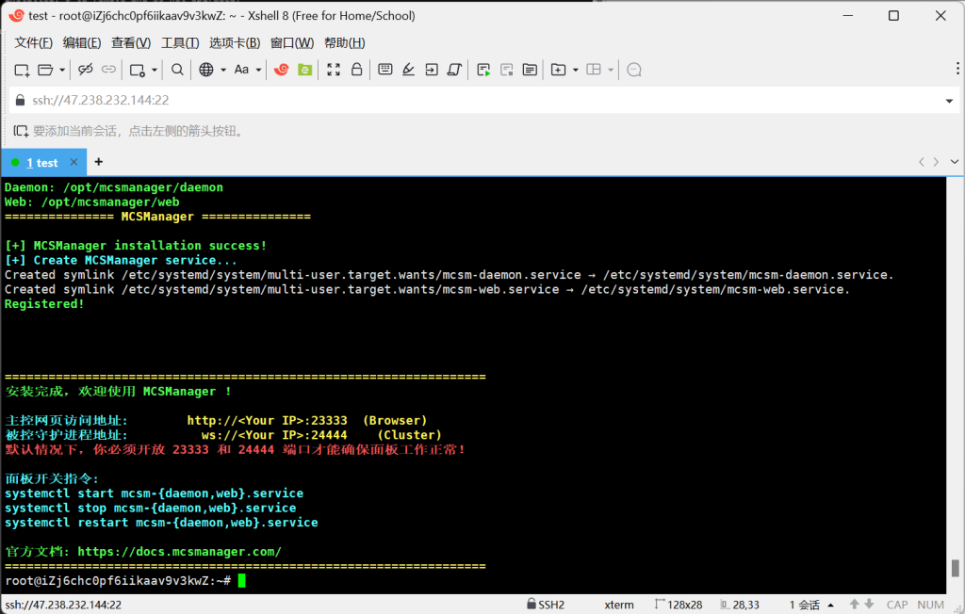Open the Find magnifier tool
The width and height of the screenshot is (965, 614).
point(177,70)
